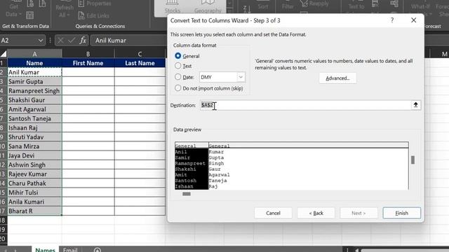Switch to the Names sheet tab
Screen dimensions: 449x252
click(x=45, y=249)
